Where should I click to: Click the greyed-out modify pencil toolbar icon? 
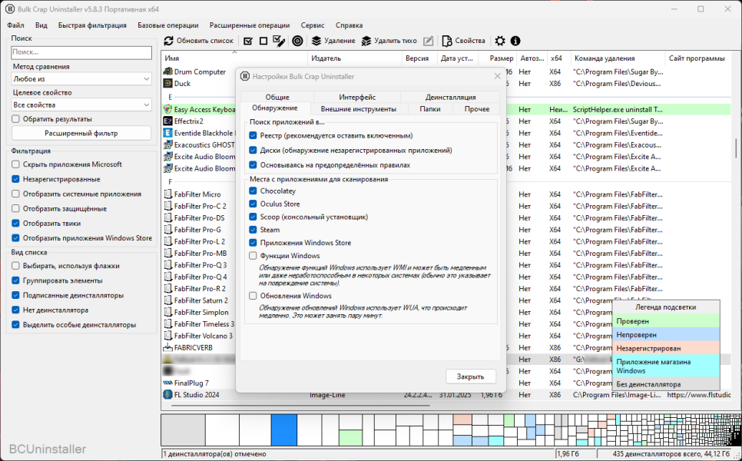429,41
